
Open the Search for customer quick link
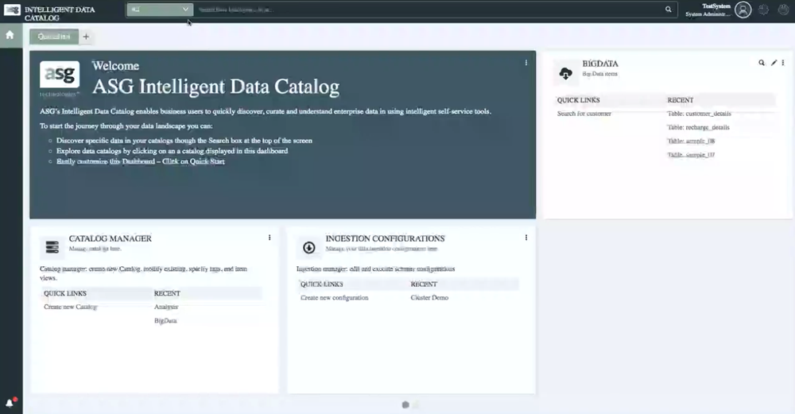(584, 114)
